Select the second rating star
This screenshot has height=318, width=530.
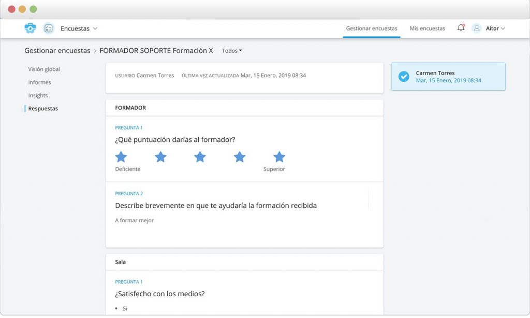point(160,157)
